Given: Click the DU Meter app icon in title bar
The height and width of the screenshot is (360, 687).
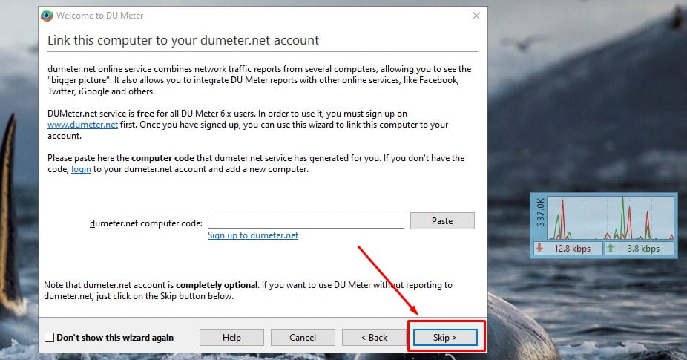Looking at the screenshot, I should tap(47, 16).
